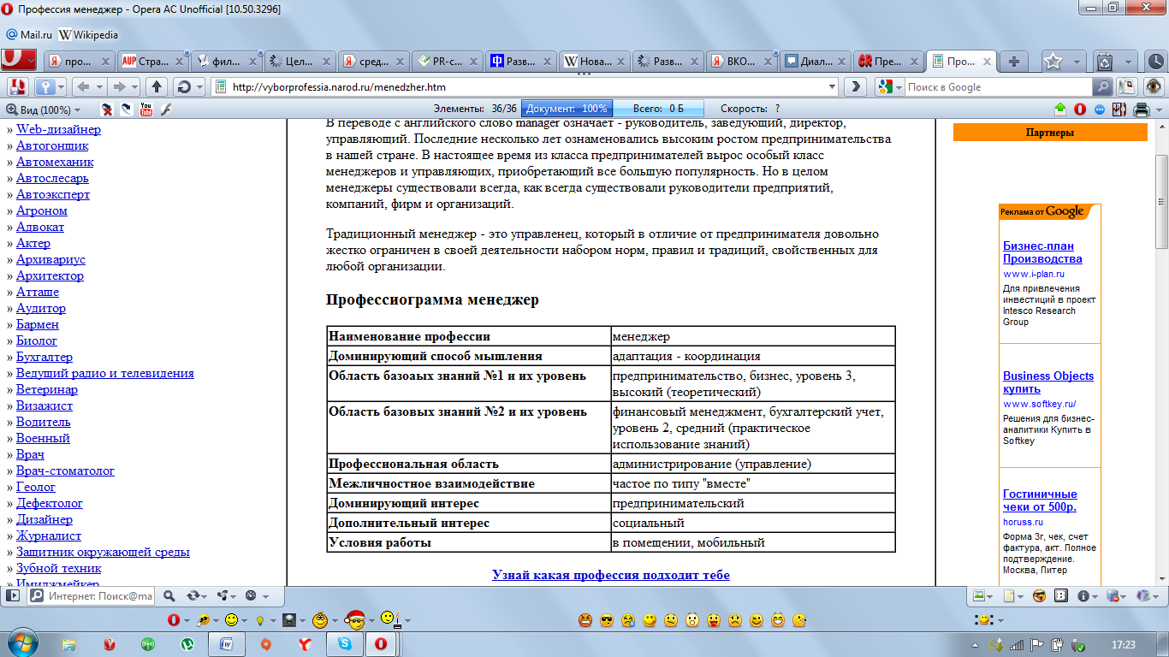Screen dimensions: 1169x657
Task: Switch to the 'PR-с...' tab
Action: click(x=448, y=61)
